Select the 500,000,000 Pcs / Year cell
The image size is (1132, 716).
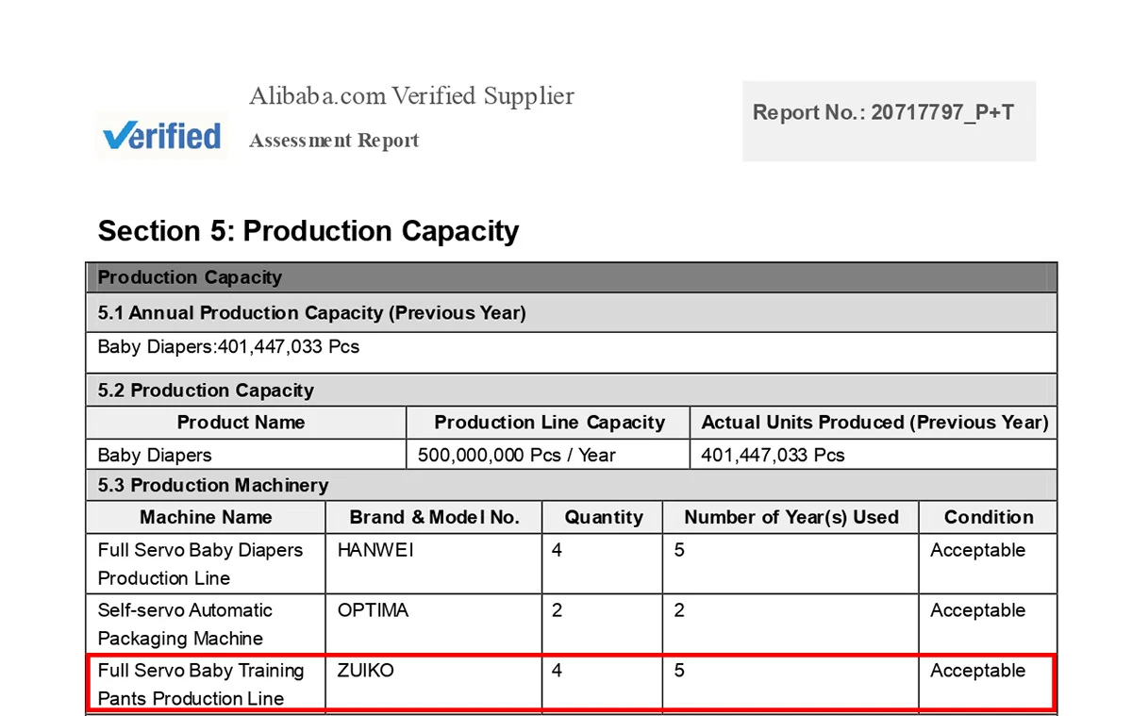coord(549,455)
